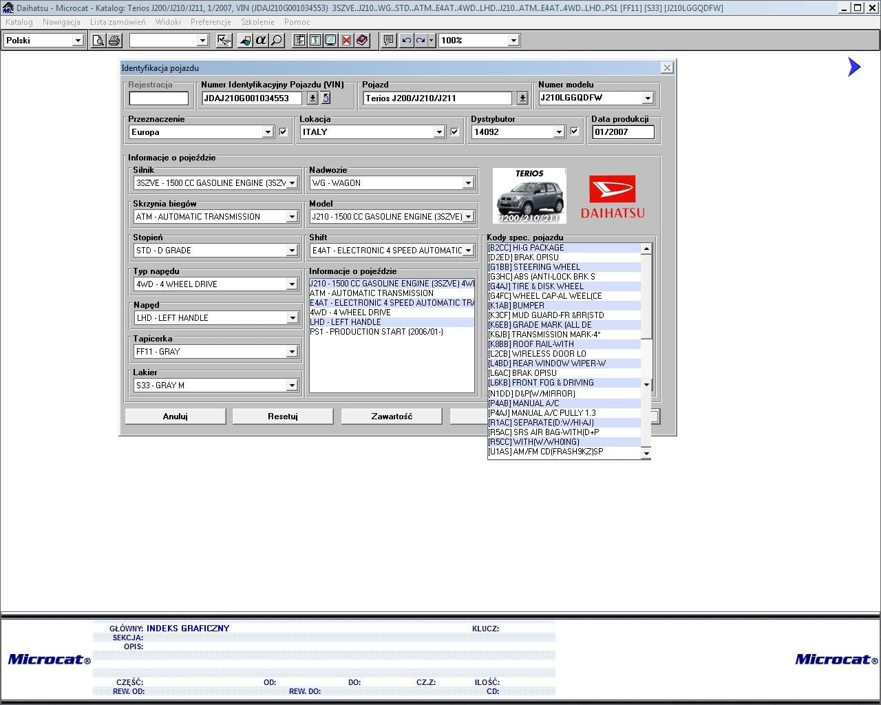Close the Identyfikacja pojazdu dialog

(666, 67)
